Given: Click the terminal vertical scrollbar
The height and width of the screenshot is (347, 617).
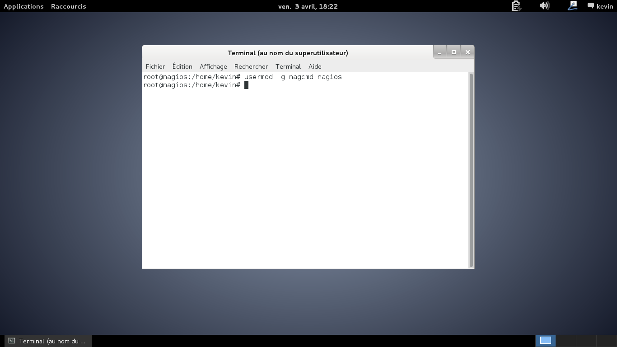Looking at the screenshot, I should point(471,170).
